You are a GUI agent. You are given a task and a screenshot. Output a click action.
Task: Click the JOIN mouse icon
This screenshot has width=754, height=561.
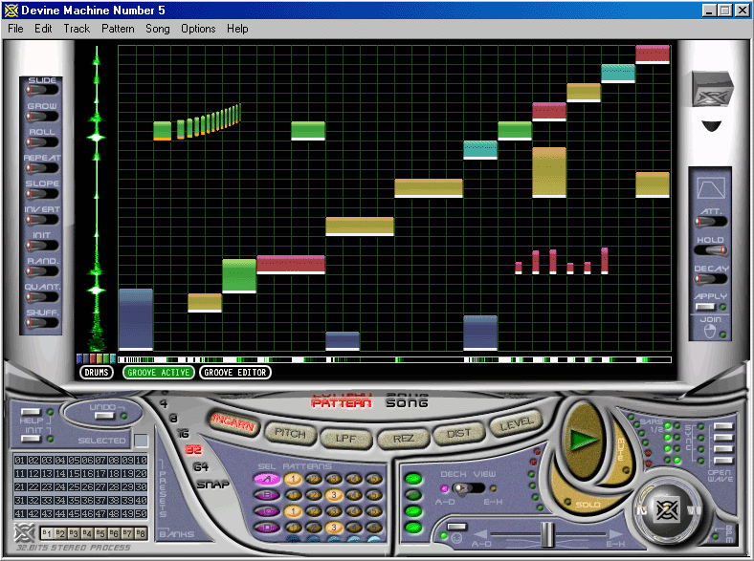pyautogui.click(x=710, y=331)
